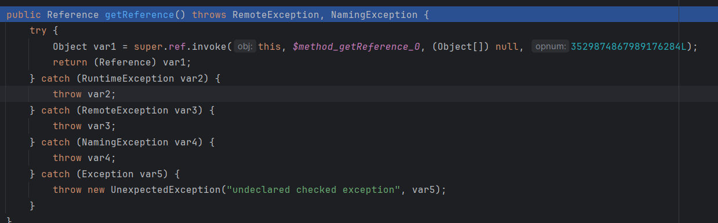Click the null argument in the invoke call
The height and width of the screenshot is (223, 718).
click(507, 46)
